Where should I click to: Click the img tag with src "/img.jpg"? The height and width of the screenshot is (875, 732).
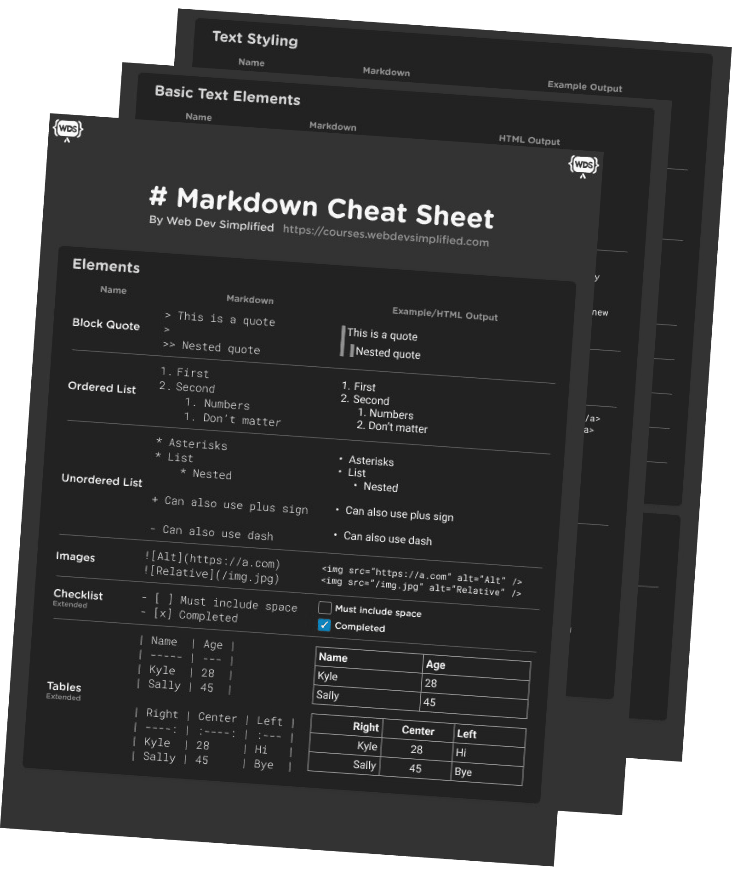421,587
